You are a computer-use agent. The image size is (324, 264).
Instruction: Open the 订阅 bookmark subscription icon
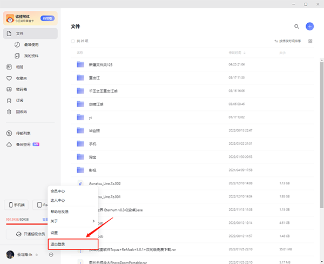(9, 101)
